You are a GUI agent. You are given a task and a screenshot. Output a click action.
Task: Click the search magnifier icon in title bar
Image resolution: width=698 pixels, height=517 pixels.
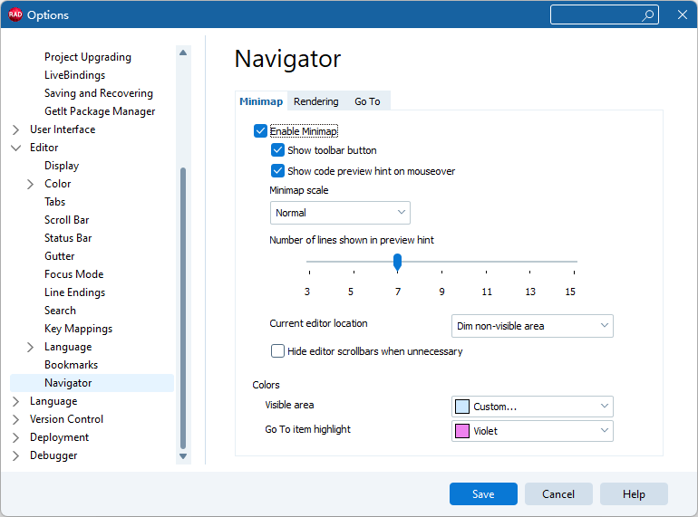[x=648, y=15]
